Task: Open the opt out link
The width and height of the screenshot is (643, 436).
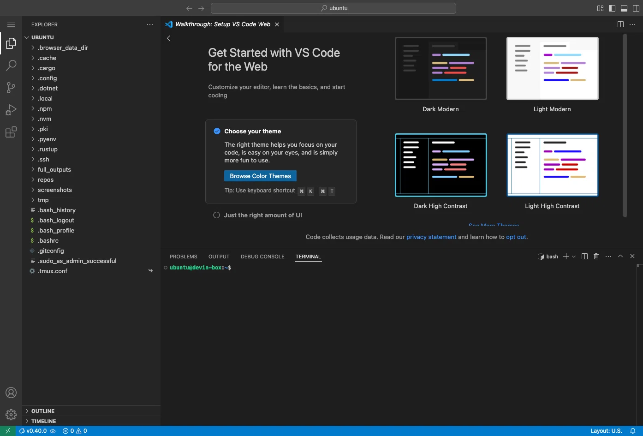Action: [516, 237]
